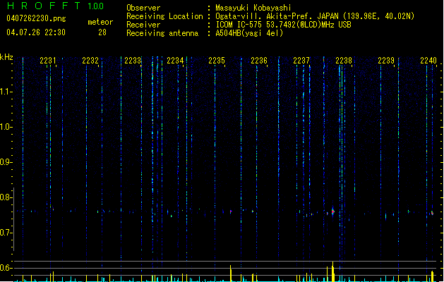Click the meteor count value 28
This screenshot has height=282, width=444.
click(102, 32)
